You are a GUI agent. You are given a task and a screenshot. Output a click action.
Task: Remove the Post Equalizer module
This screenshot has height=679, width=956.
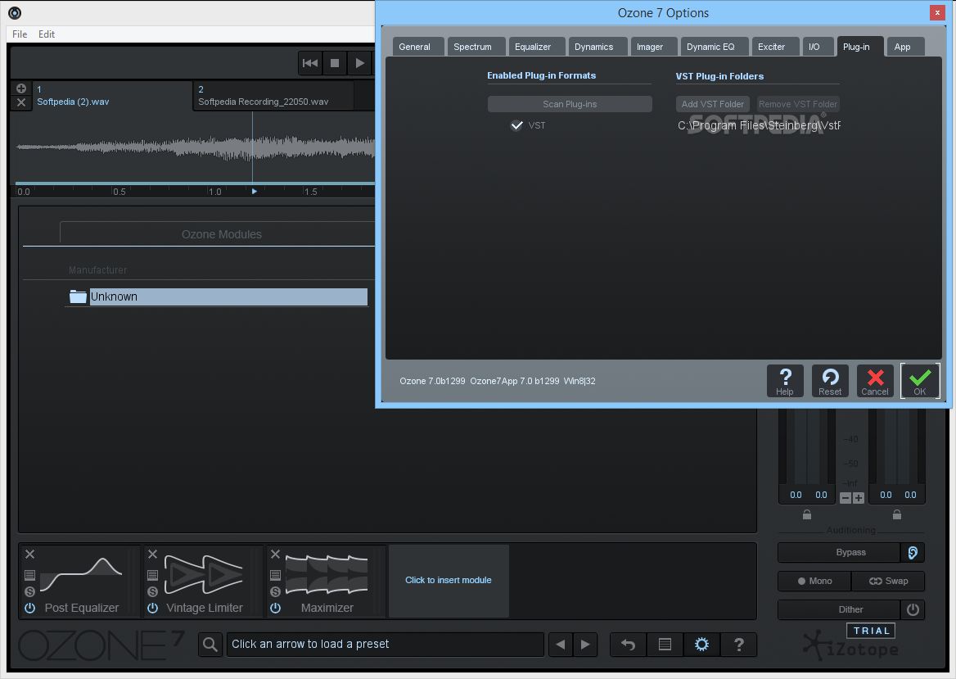[29, 554]
